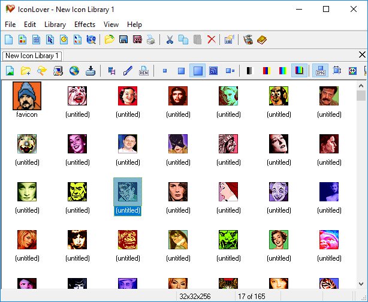Click the globe web search icon

coord(74,71)
